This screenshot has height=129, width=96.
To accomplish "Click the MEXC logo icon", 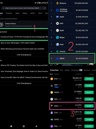I will 57,59.
